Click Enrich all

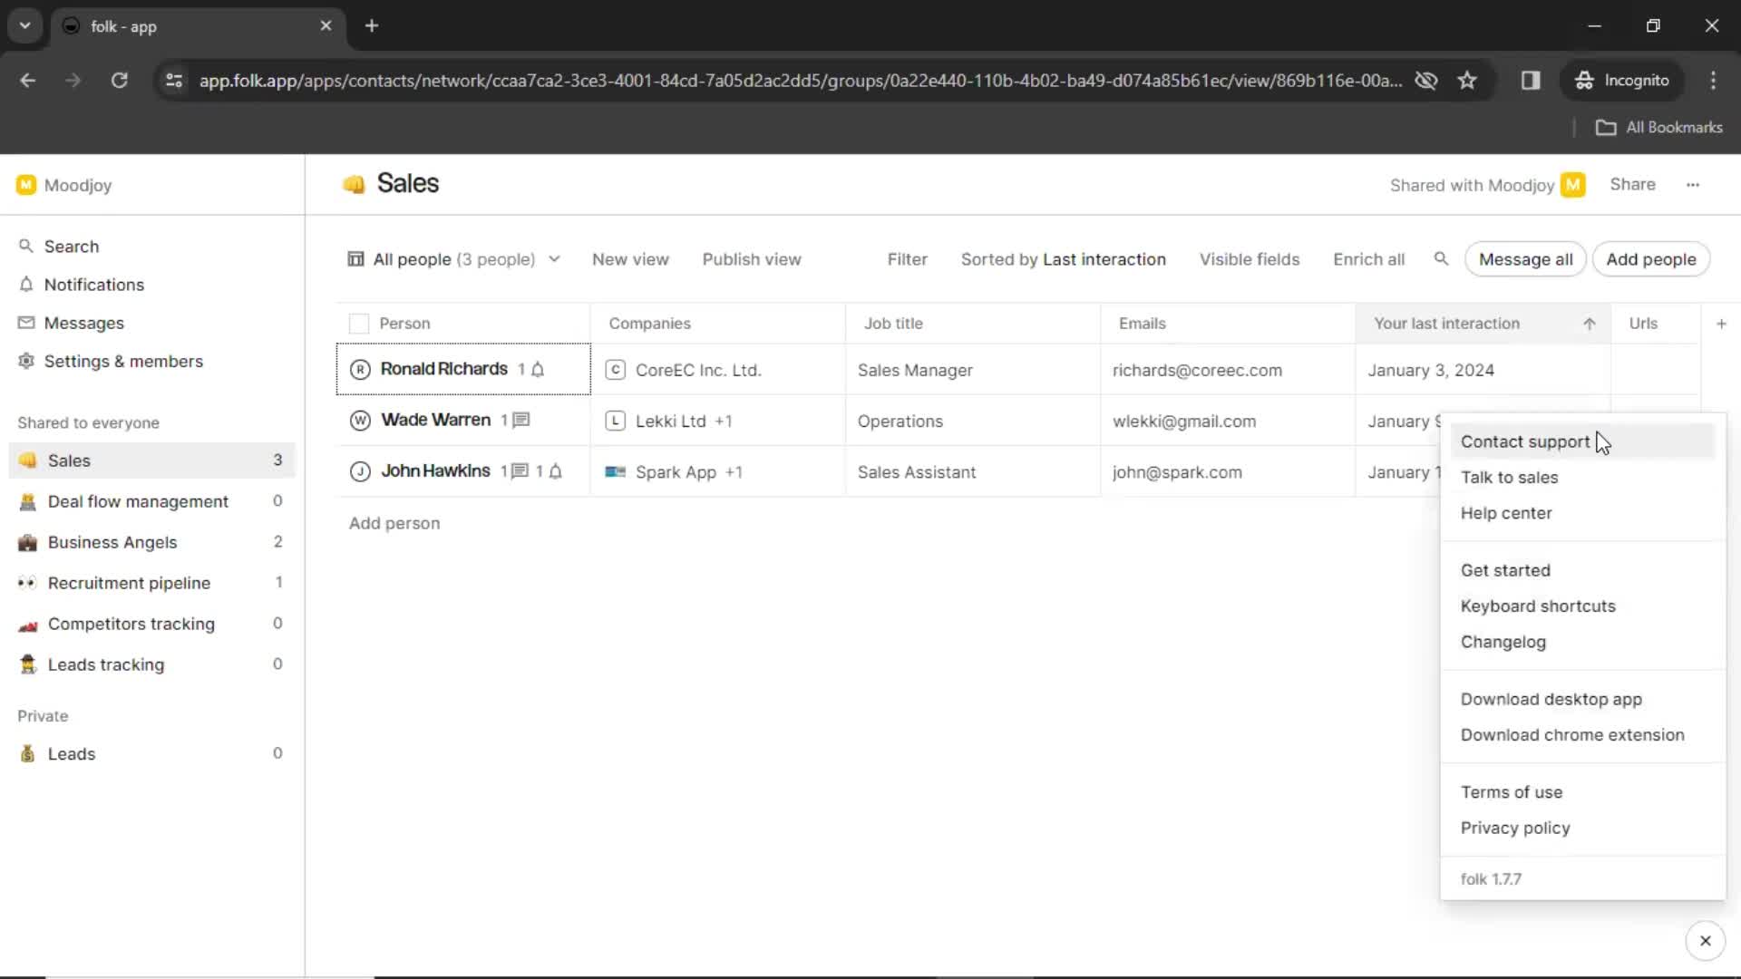(x=1368, y=259)
